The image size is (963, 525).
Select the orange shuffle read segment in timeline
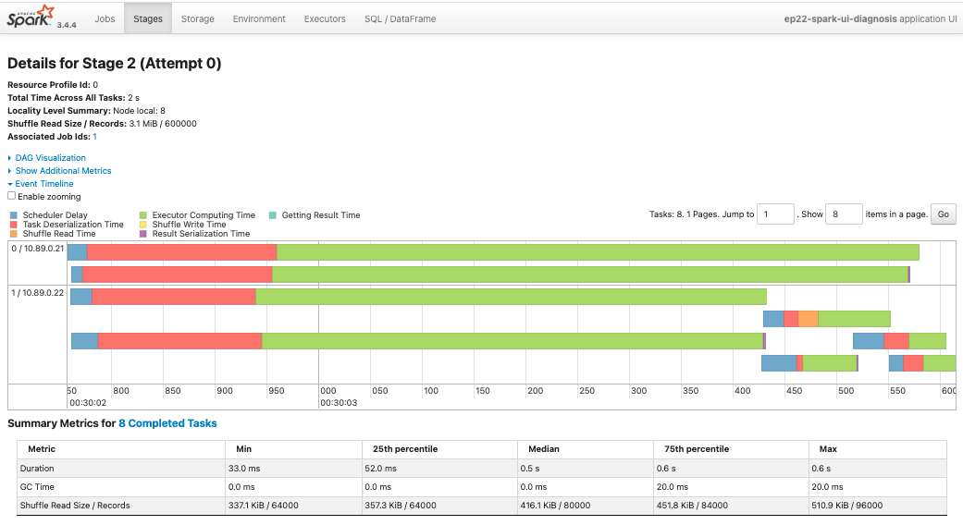coord(809,319)
